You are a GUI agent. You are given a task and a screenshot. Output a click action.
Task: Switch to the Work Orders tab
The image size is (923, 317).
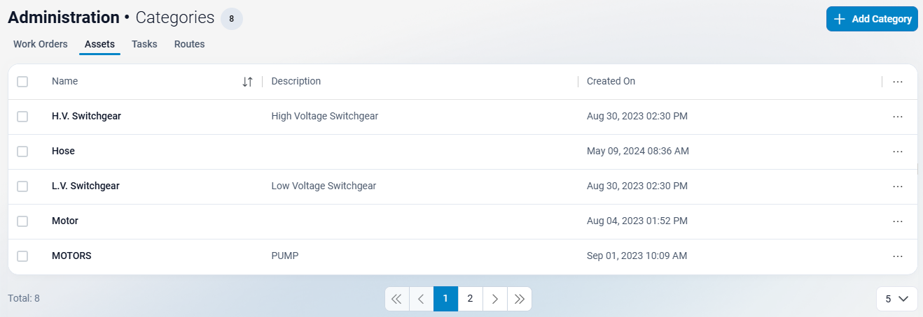pos(41,44)
